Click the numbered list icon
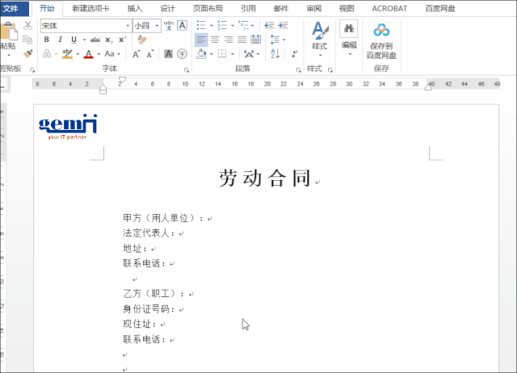Viewport: 517px width, 373px height. coord(222,25)
